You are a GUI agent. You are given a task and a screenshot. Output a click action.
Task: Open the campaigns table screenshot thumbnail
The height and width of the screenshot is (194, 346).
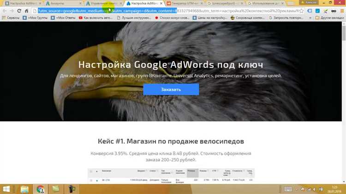(171, 176)
